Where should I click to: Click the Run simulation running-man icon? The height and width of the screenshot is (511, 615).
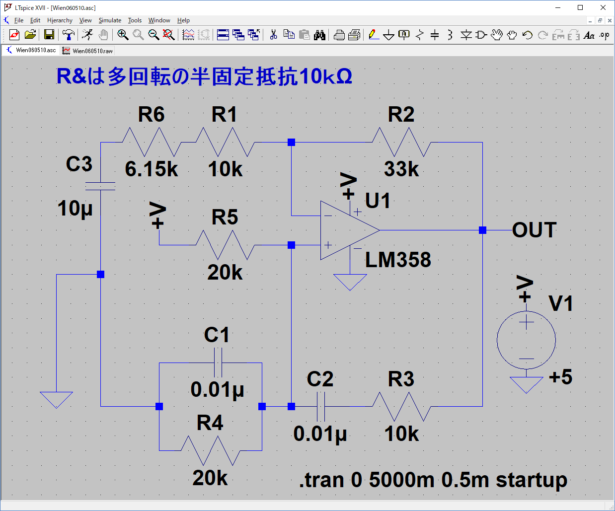pos(87,35)
